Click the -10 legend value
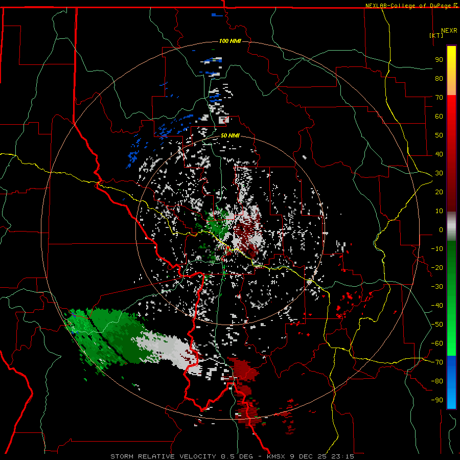The width and height of the screenshot is (460, 460). [437, 249]
